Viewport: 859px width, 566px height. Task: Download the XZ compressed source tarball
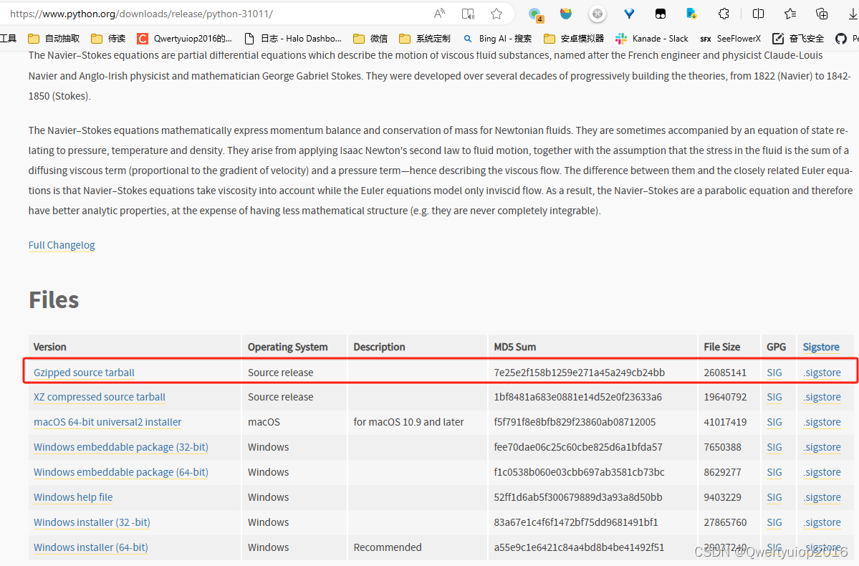tap(99, 397)
